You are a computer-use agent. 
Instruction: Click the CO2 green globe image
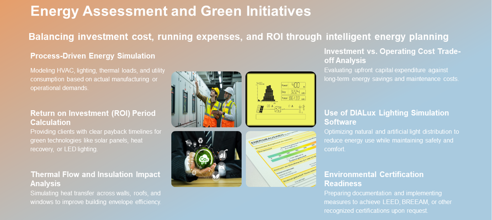click(x=206, y=159)
